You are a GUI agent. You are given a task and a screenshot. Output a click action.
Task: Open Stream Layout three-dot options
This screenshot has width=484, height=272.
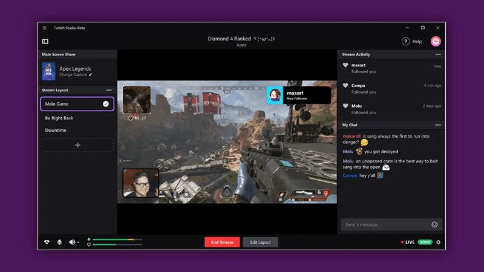tap(109, 90)
